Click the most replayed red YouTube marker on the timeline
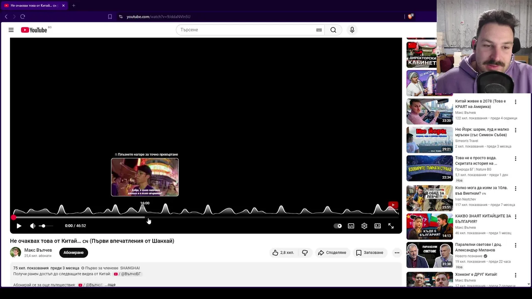 point(393,205)
